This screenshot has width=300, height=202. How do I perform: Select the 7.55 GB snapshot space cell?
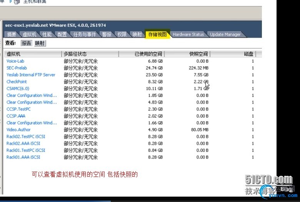201,75
